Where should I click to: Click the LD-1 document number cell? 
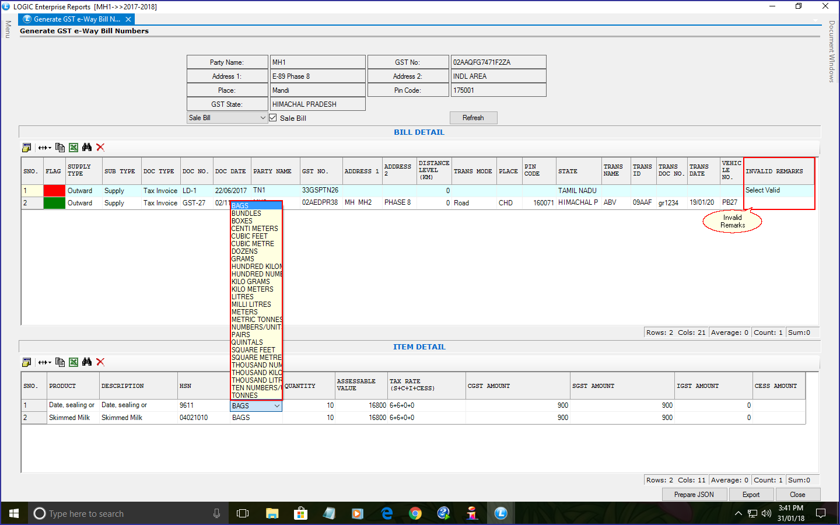coord(197,191)
